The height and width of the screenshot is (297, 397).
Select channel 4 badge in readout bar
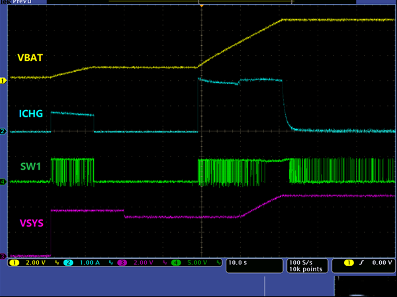[x=176, y=263]
